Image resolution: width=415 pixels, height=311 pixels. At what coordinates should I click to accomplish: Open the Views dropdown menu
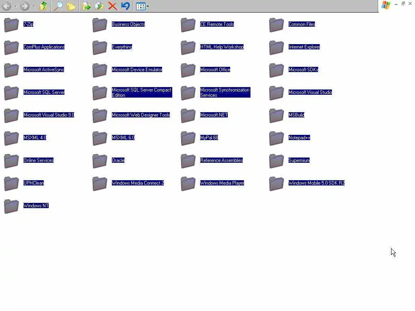click(x=142, y=6)
